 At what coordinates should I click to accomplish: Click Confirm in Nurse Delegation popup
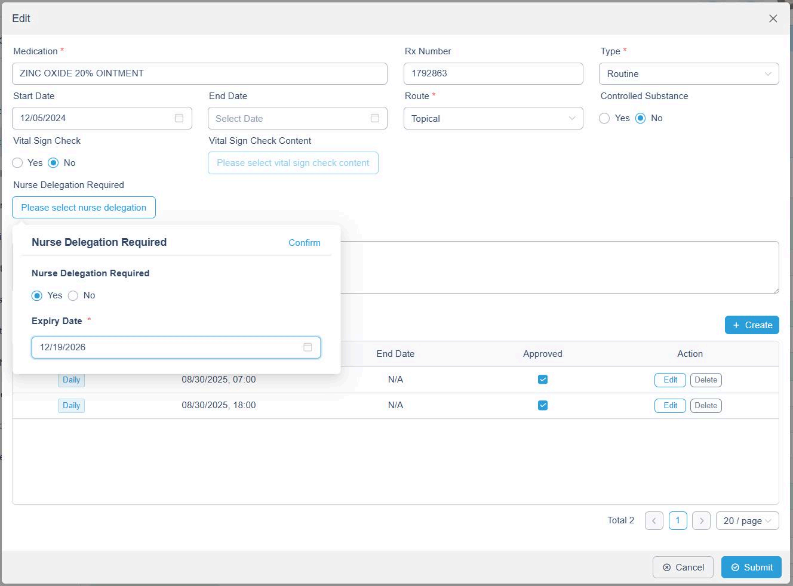coord(304,243)
